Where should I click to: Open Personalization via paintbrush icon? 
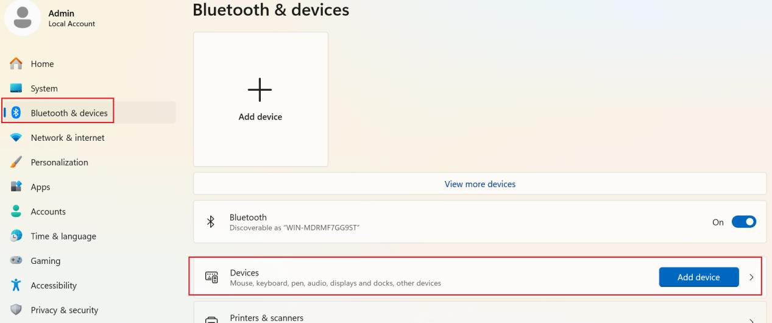pos(16,162)
